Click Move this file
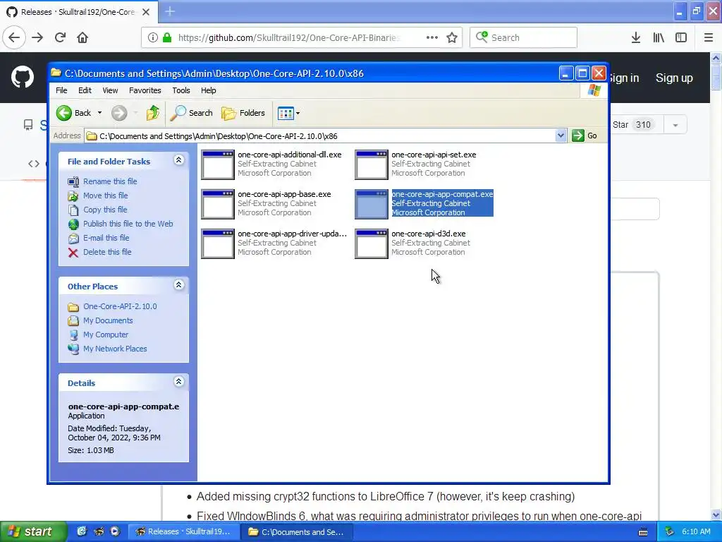The height and width of the screenshot is (542, 722). pos(106,195)
